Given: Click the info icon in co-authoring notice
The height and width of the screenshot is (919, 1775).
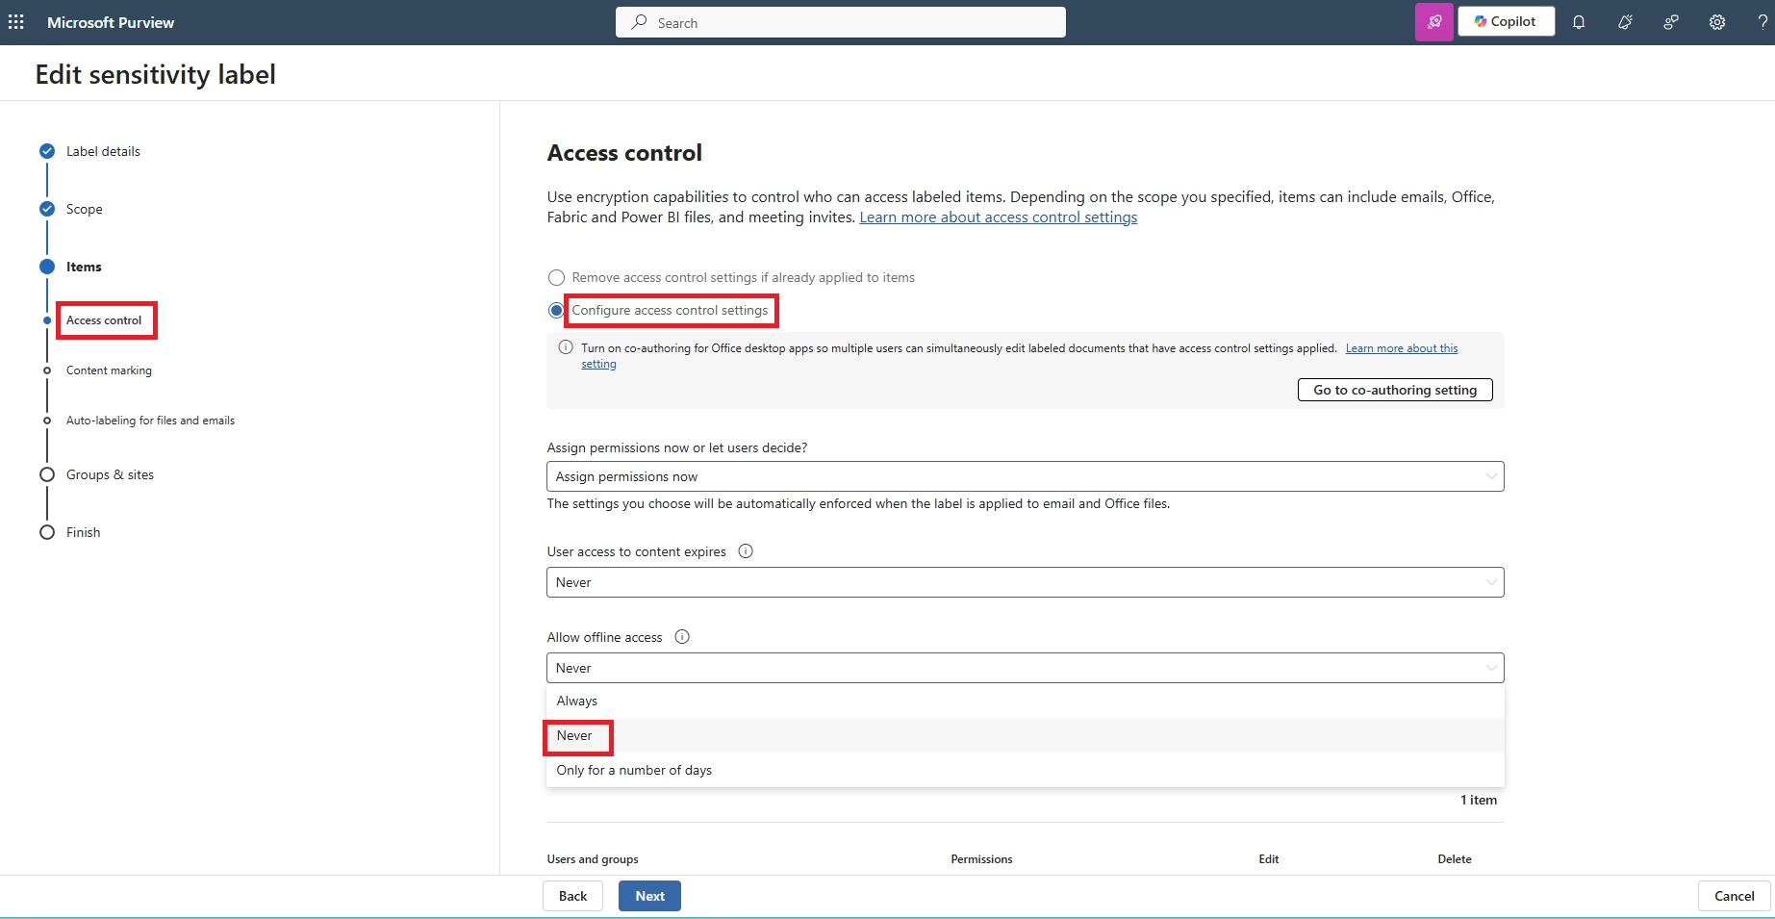Looking at the screenshot, I should click(566, 347).
